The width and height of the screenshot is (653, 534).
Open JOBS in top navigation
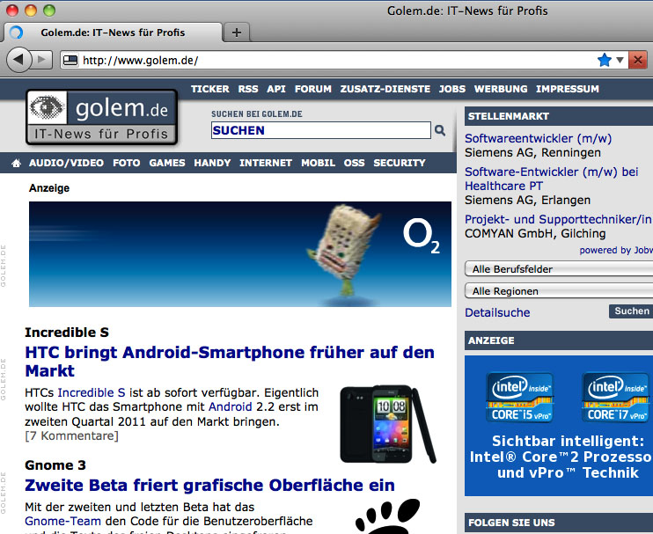pos(451,89)
